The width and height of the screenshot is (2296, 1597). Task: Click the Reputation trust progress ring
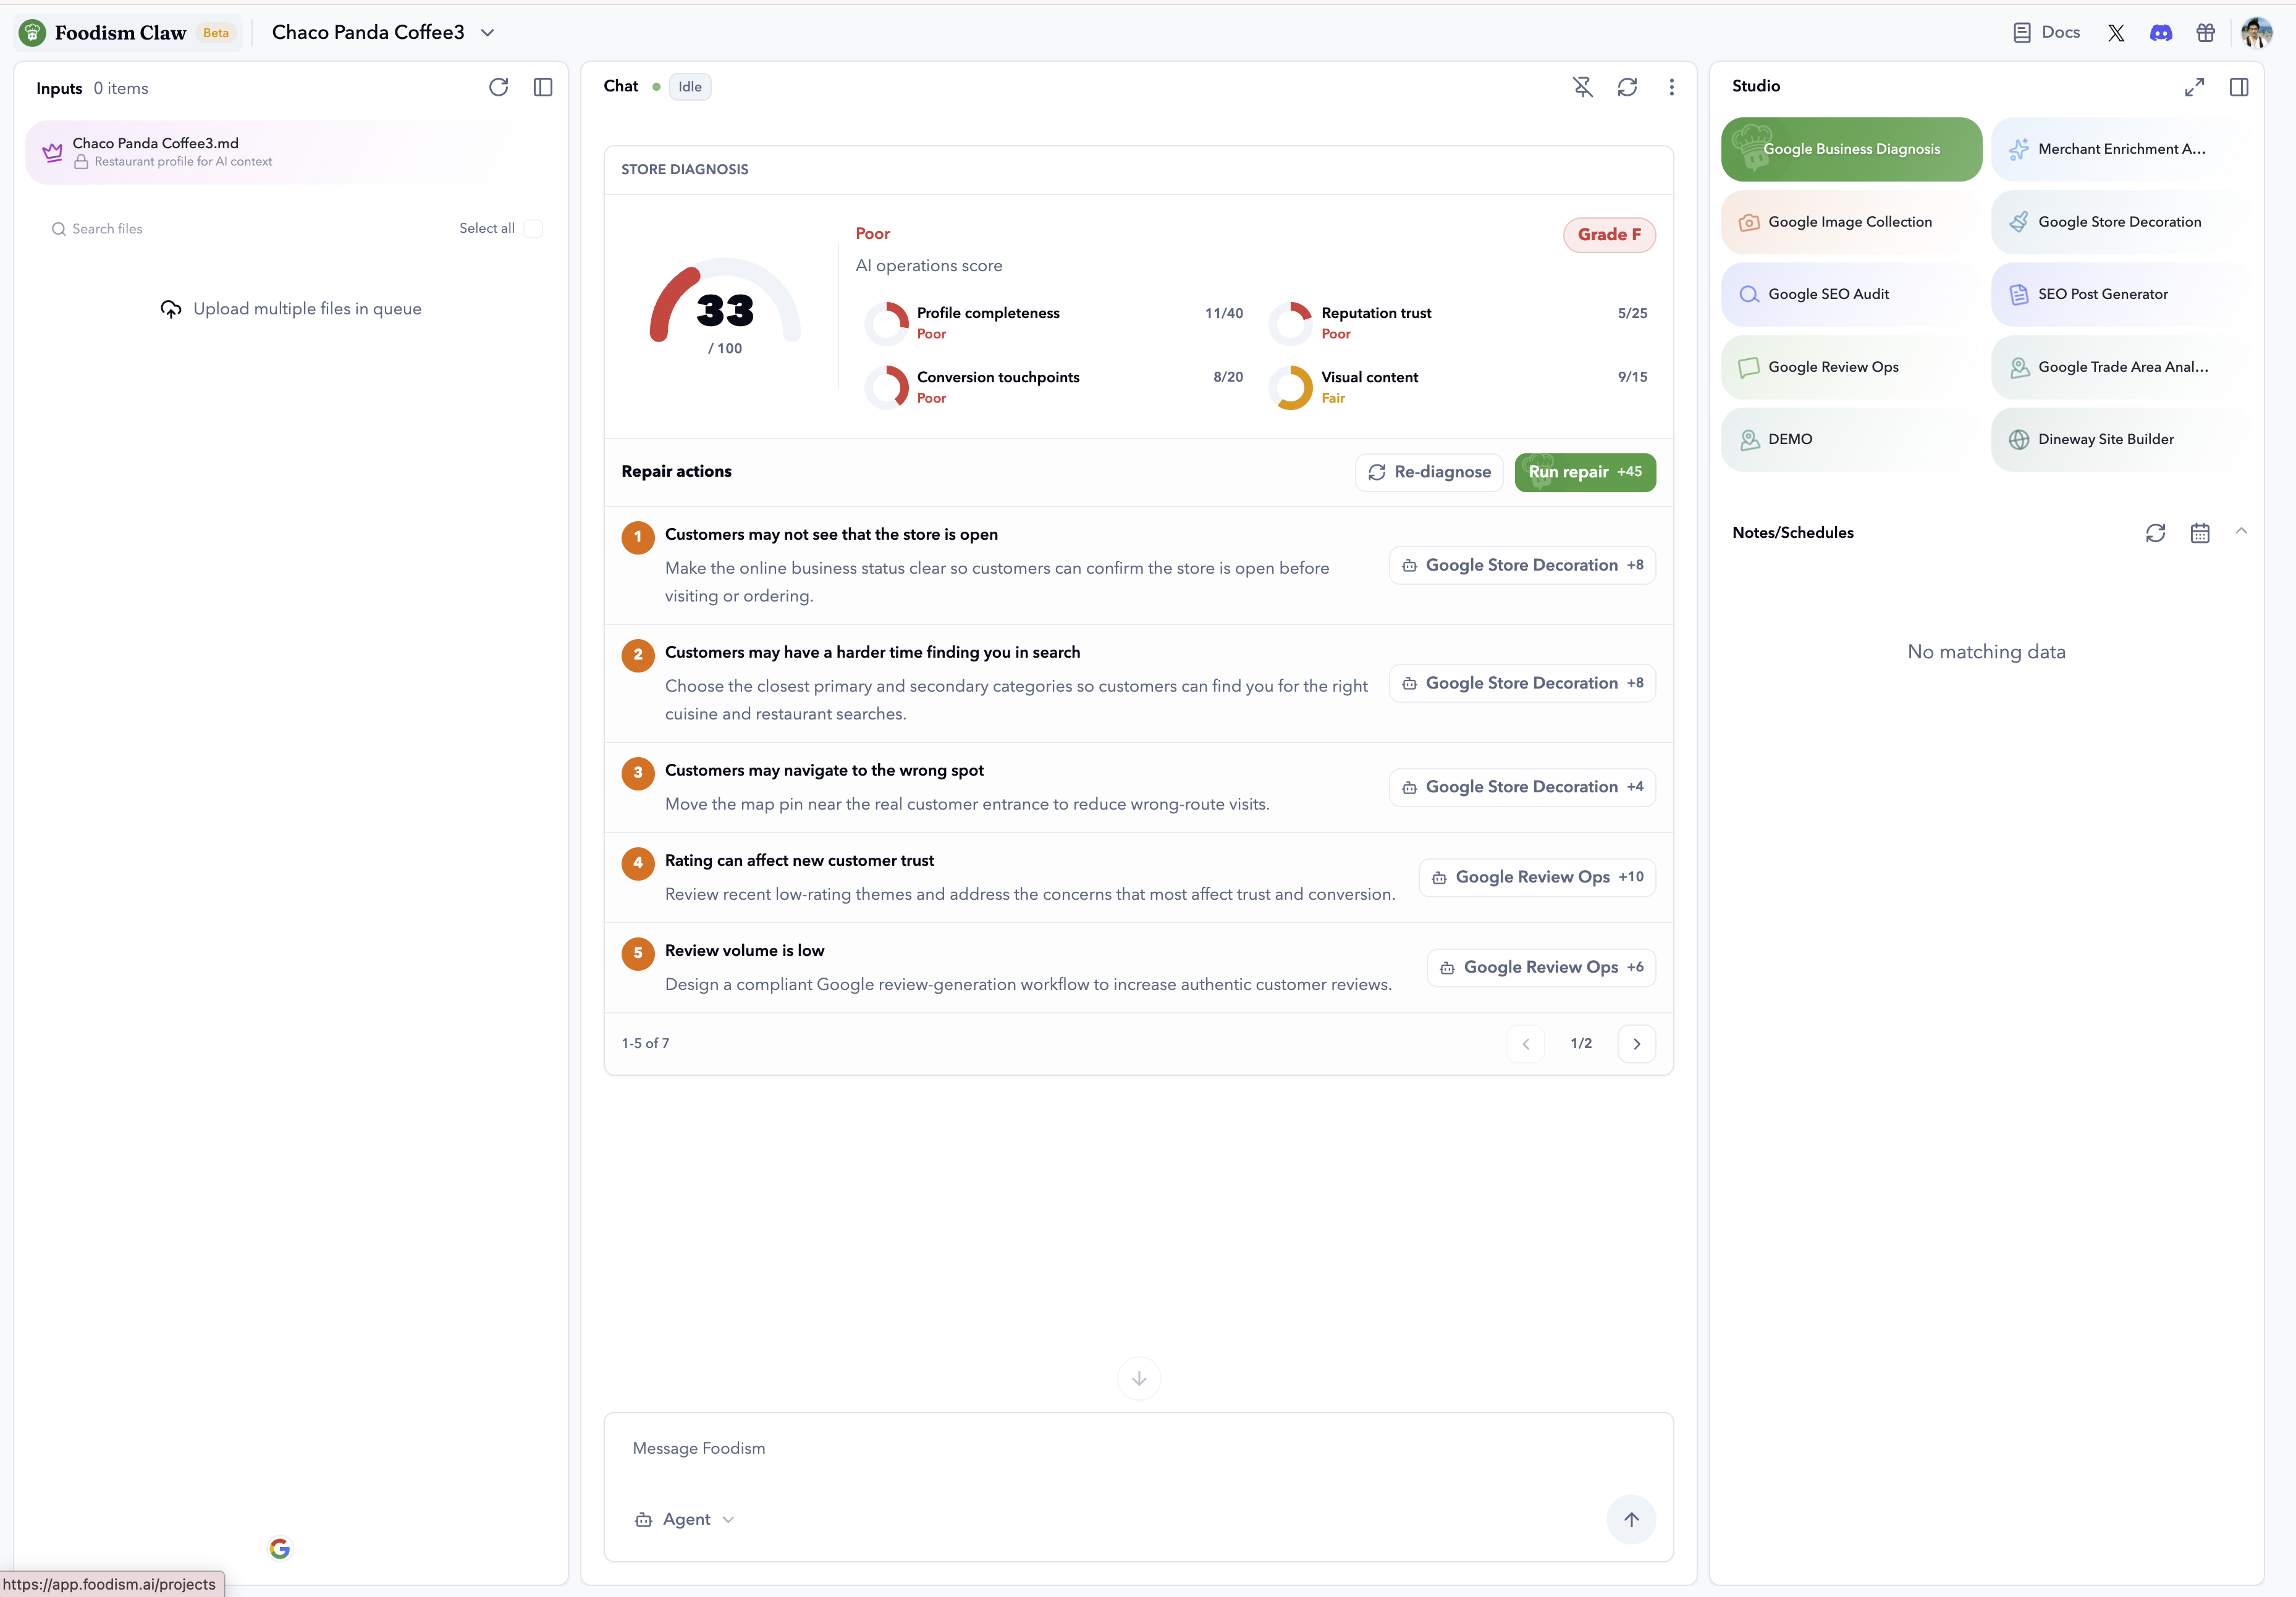click(1291, 323)
